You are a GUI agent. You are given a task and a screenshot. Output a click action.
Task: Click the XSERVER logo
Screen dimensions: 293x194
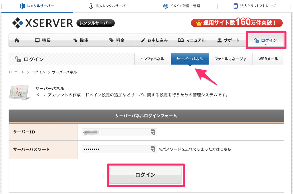[x=42, y=23]
